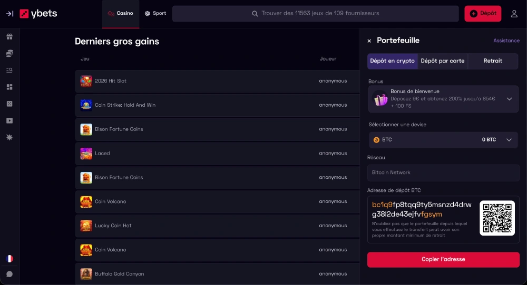The width and height of the screenshot is (527, 285).
Task: Click Copier l'adresse button
Action: tap(443, 260)
